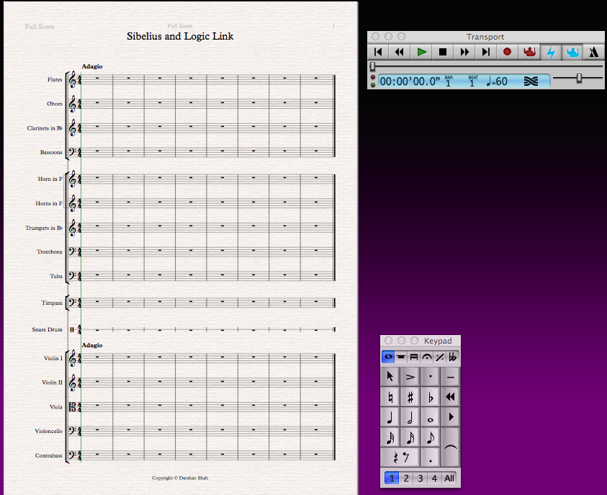Select the 32nd note on Keypad
This screenshot has width=607, height=495.
click(x=390, y=437)
